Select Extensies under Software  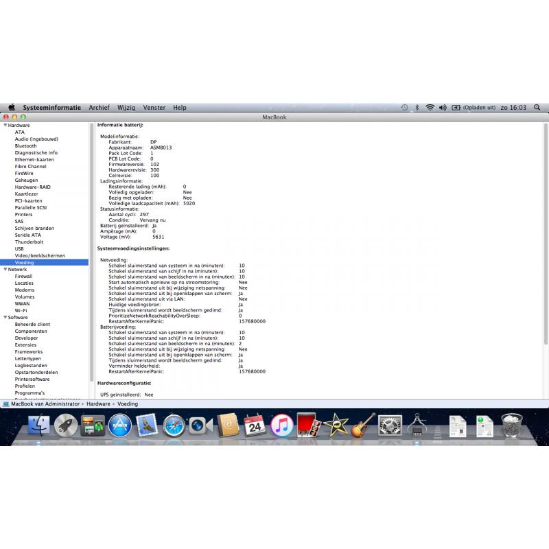click(25, 345)
